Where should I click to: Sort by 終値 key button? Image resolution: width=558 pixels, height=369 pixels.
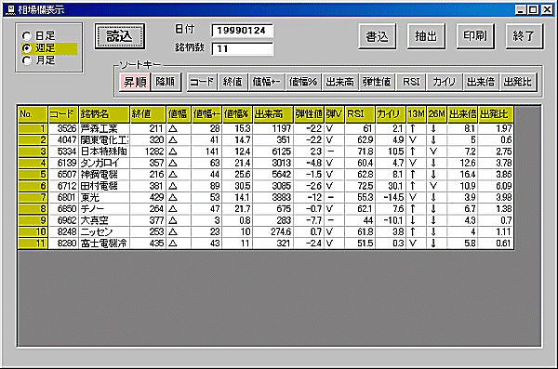point(232,82)
